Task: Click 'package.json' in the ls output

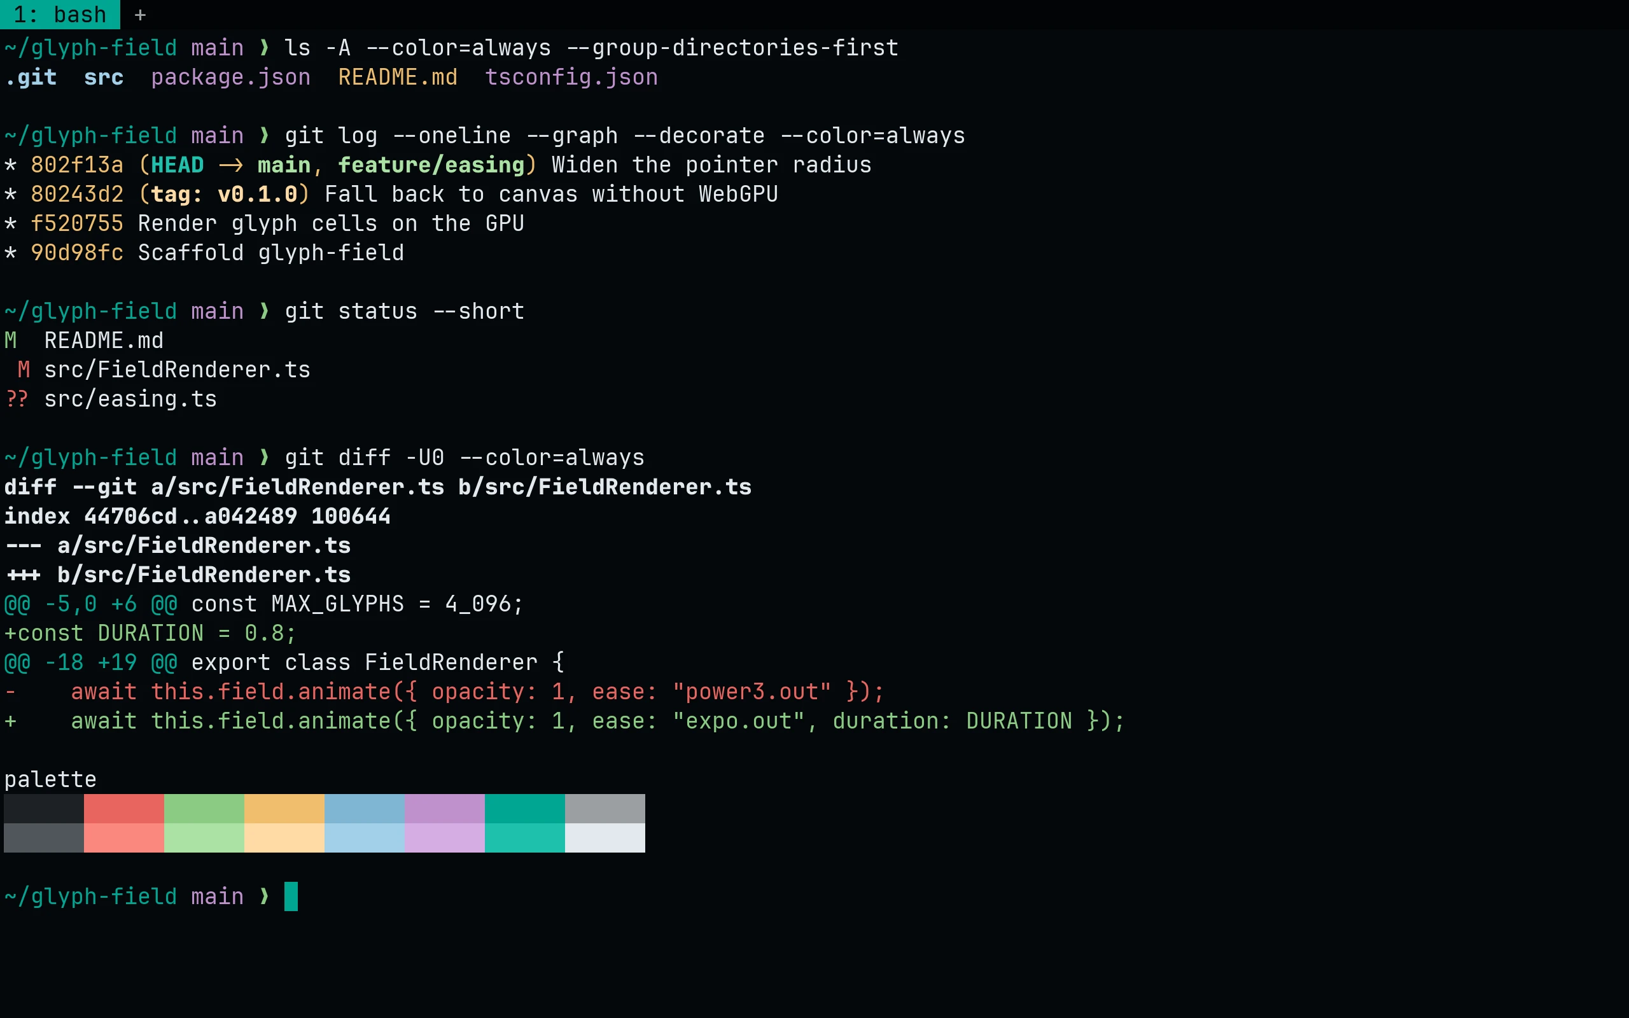Action: tap(231, 78)
